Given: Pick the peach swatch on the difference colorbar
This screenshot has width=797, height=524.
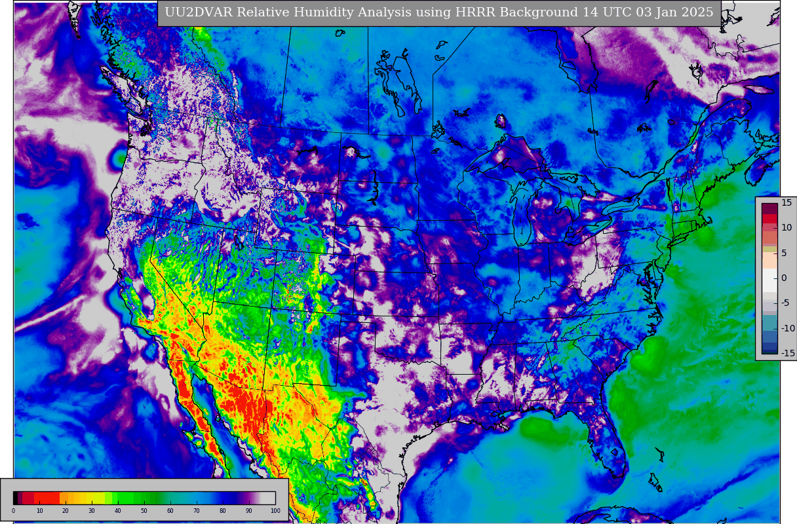Looking at the screenshot, I should click(769, 260).
